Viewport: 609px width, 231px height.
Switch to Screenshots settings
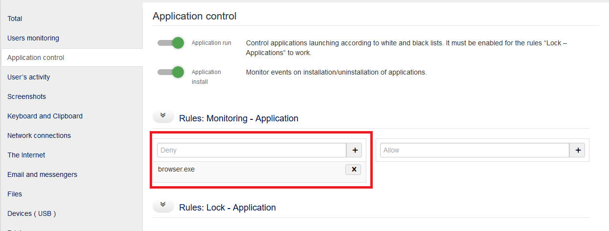point(27,96)
